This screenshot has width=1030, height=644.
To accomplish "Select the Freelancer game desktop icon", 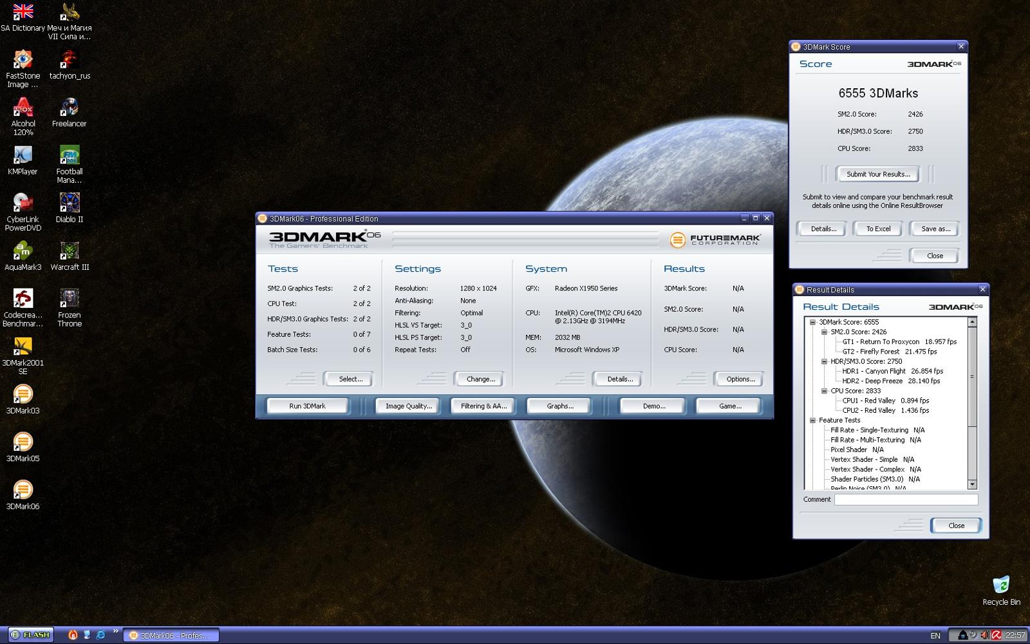I will pyautogui.click(x=70, y=112).
